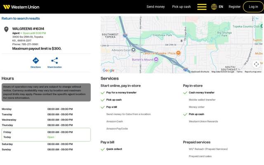Screen dimensions: 264x165
Task: Click the Sunday hours row
Action: click(46, 149)
